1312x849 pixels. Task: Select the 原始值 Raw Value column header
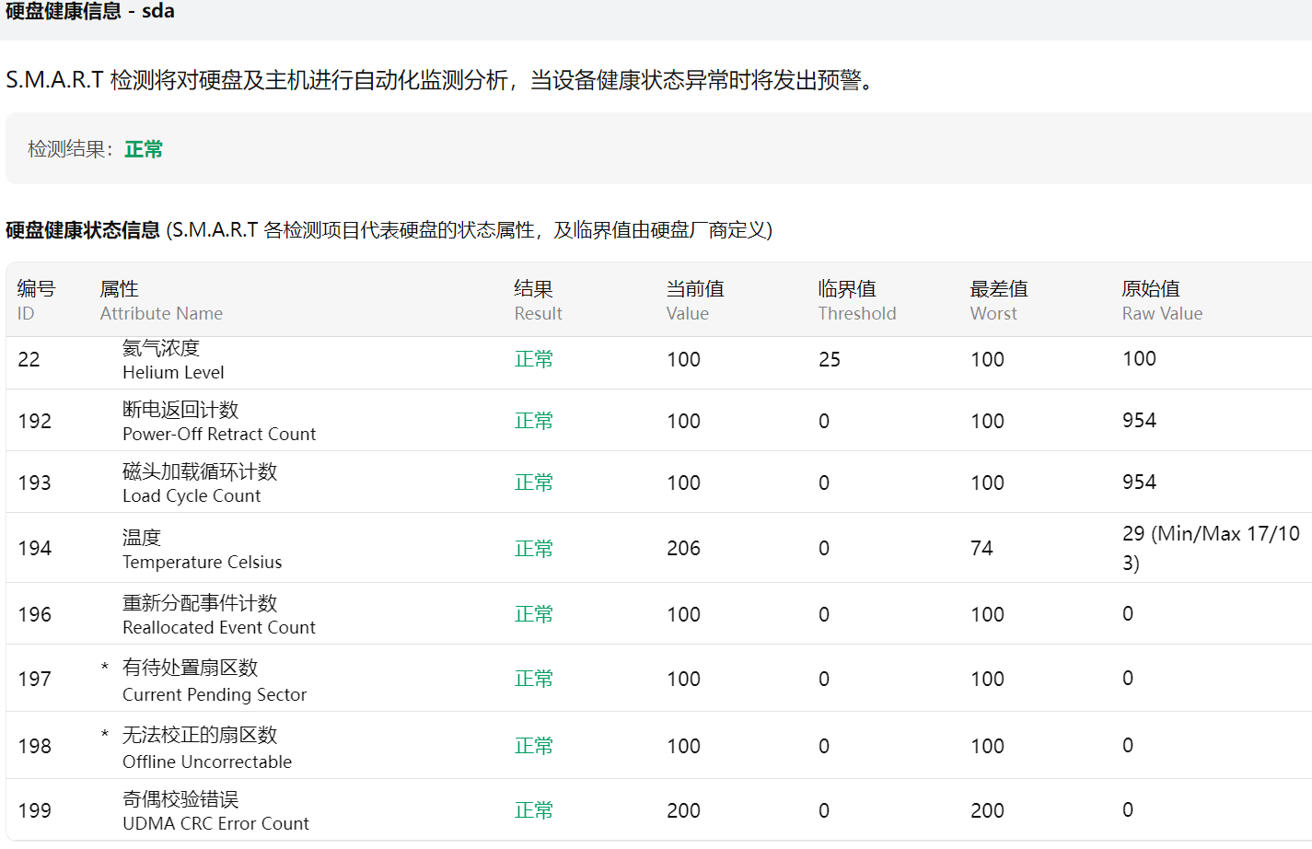click(x=1162, y=300)
